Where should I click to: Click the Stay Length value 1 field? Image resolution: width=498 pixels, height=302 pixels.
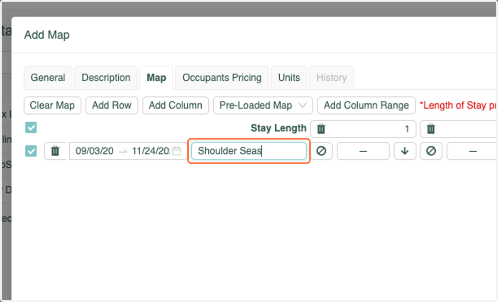pyautogui.click(x=363, y=129)
